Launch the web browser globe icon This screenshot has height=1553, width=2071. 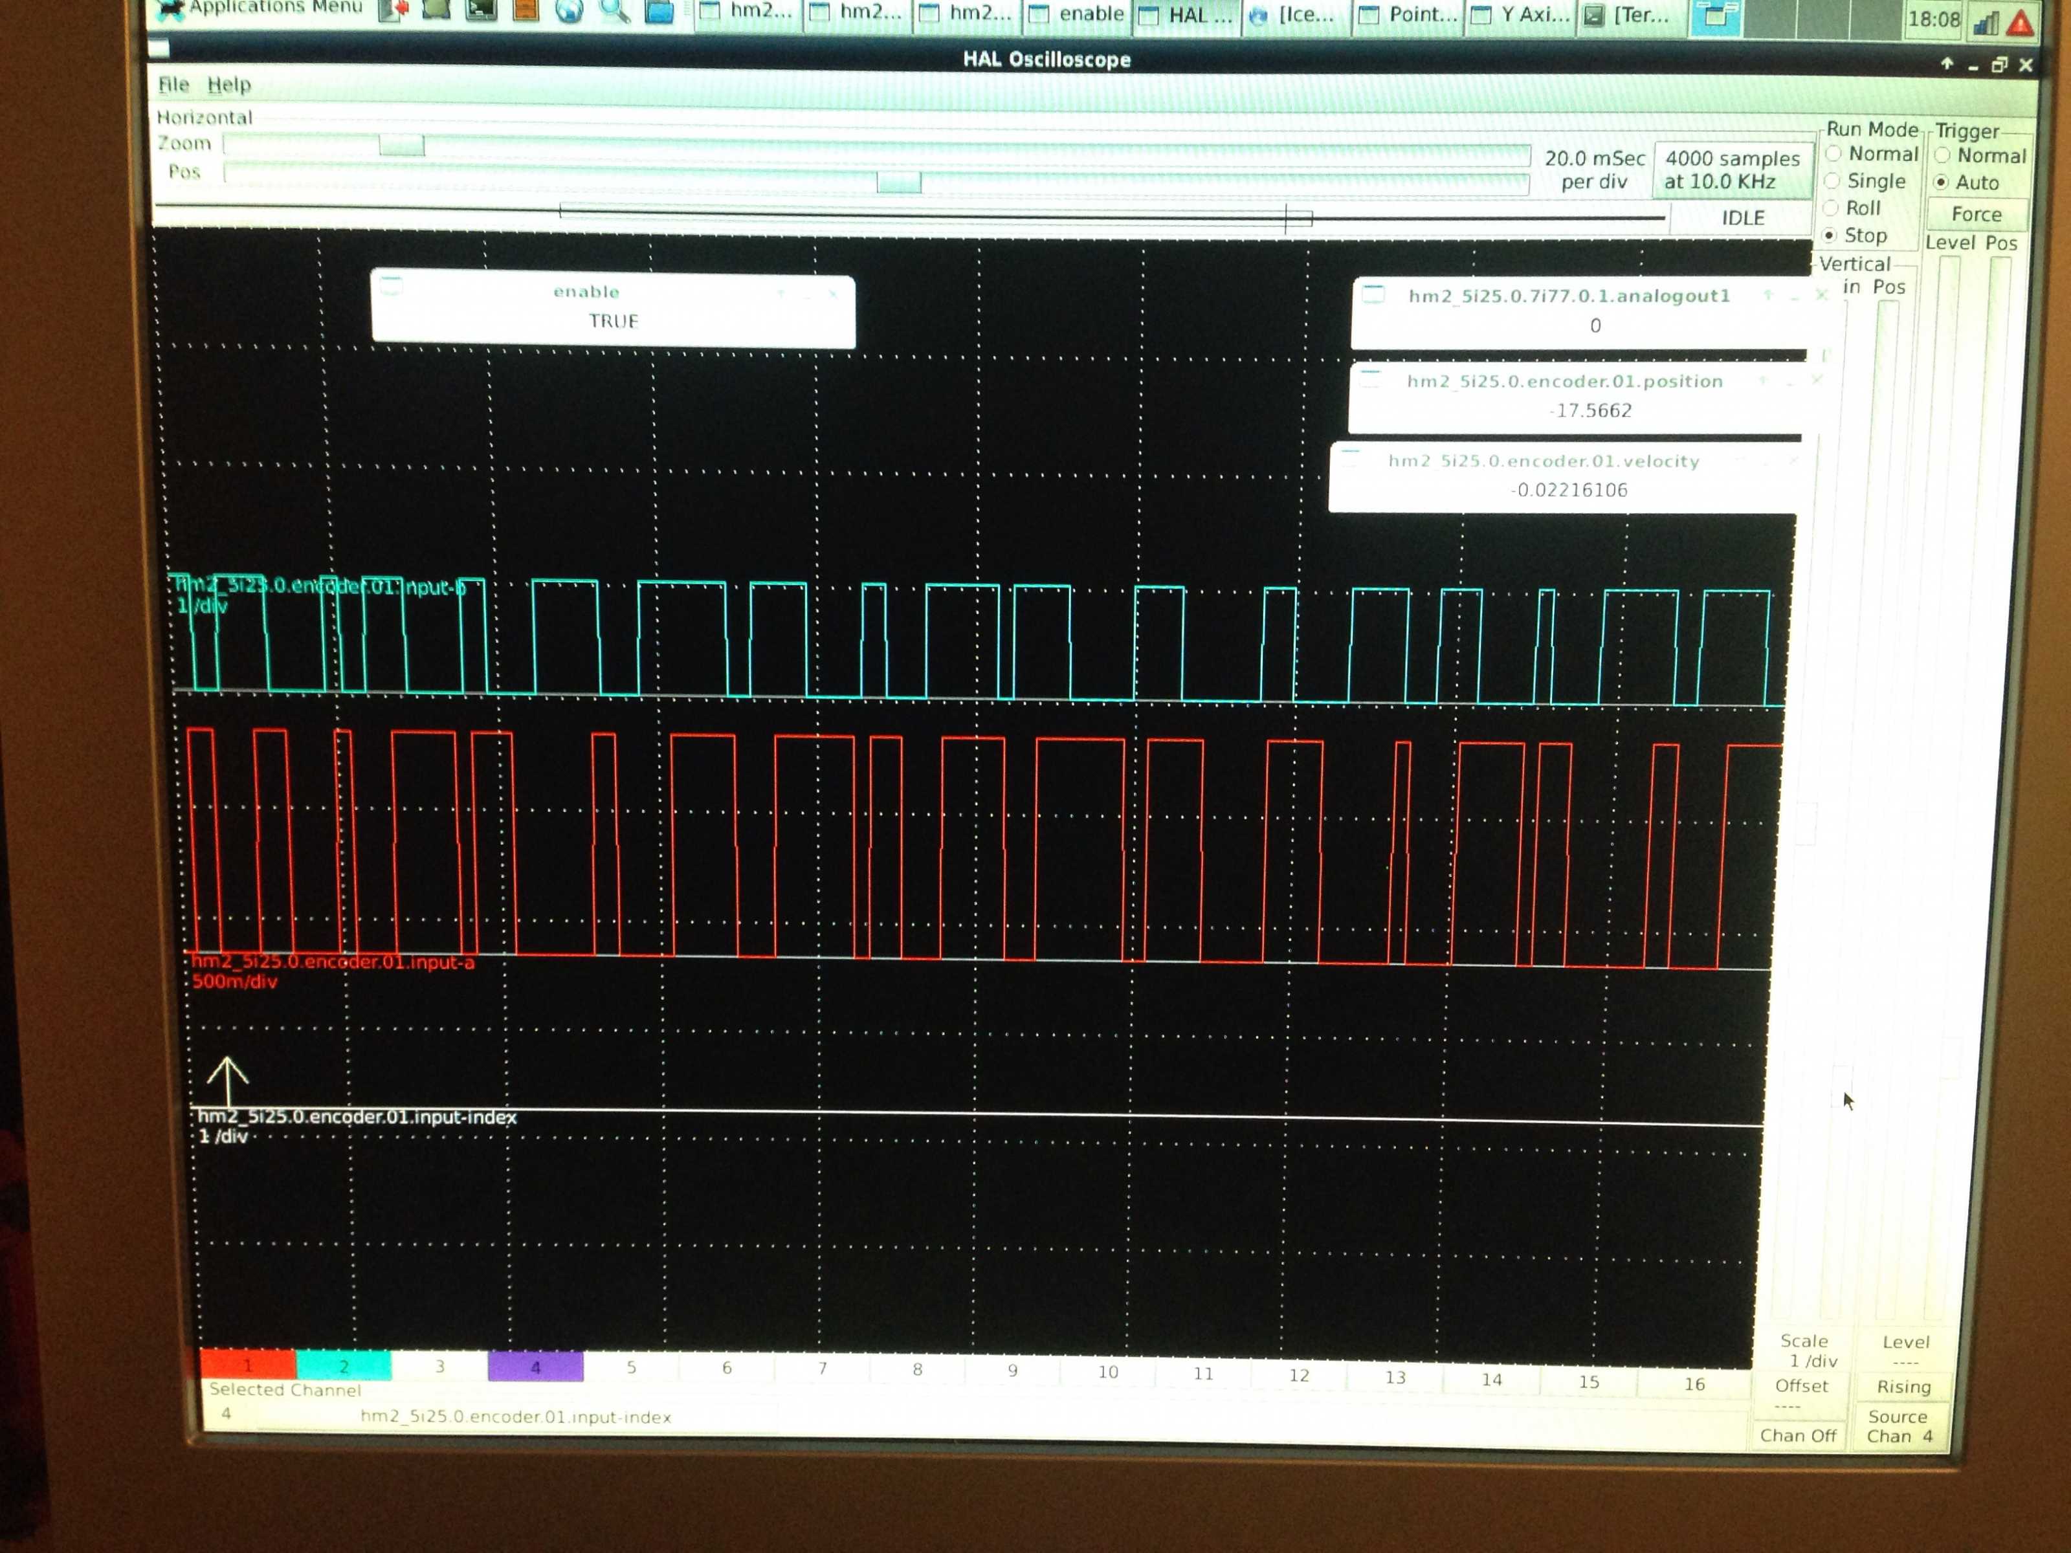(570, 10)
